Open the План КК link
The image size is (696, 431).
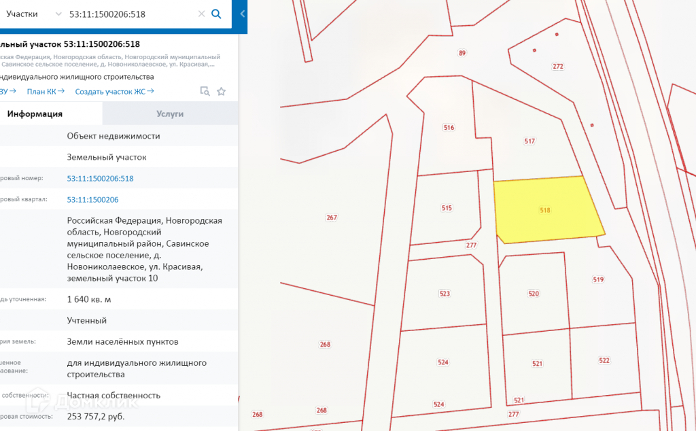pyautogui.click(x=46, y=92)
